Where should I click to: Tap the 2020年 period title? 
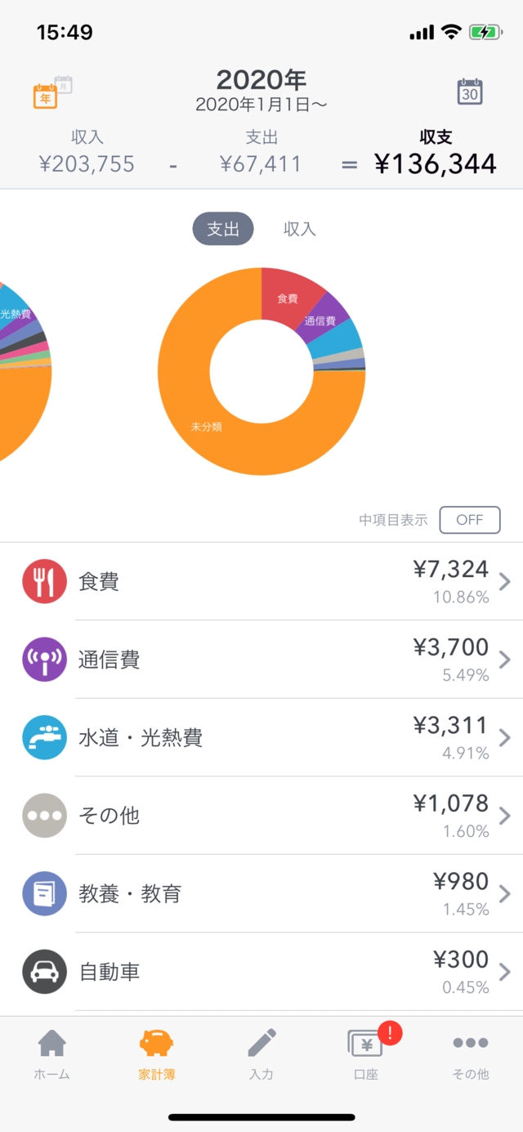tap(261, 79)
